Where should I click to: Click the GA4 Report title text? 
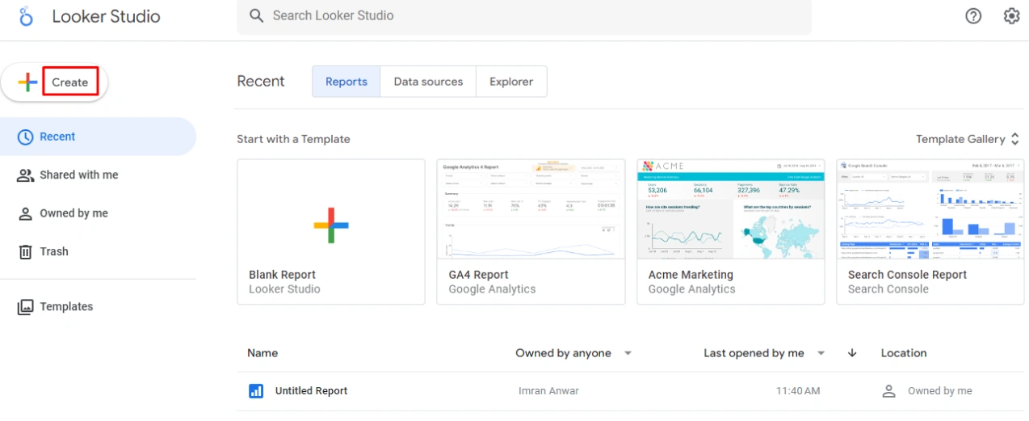(x=479, y=275)
